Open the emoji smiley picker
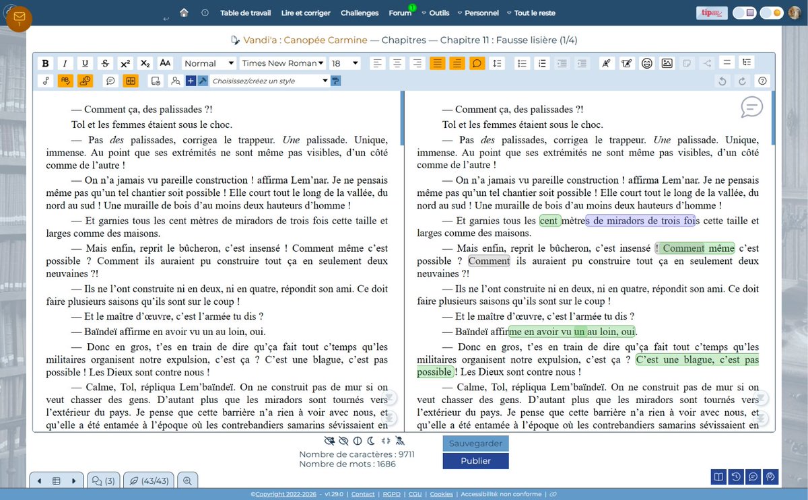 coord(647,63)
